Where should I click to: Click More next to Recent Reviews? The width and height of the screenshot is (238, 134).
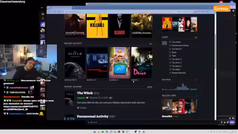pyautogui.click(x=149, y=87)
